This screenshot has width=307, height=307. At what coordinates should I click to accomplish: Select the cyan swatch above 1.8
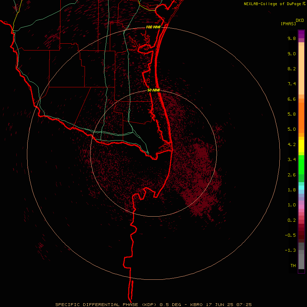301,187
